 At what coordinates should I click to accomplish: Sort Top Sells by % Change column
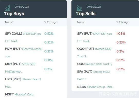tap(123, 22)
